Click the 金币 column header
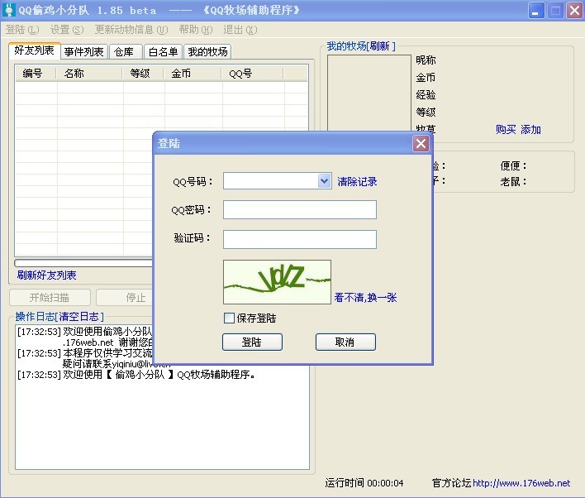 193,74
